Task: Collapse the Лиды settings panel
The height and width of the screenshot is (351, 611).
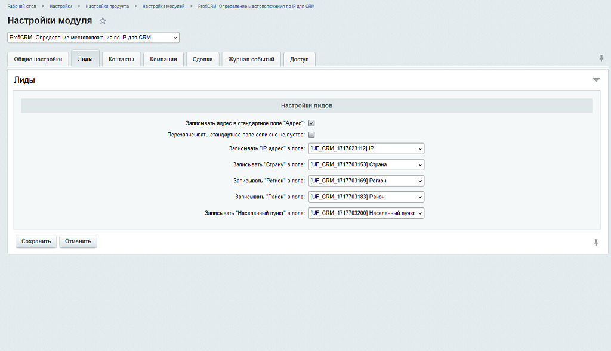Action: click(596, 78)
